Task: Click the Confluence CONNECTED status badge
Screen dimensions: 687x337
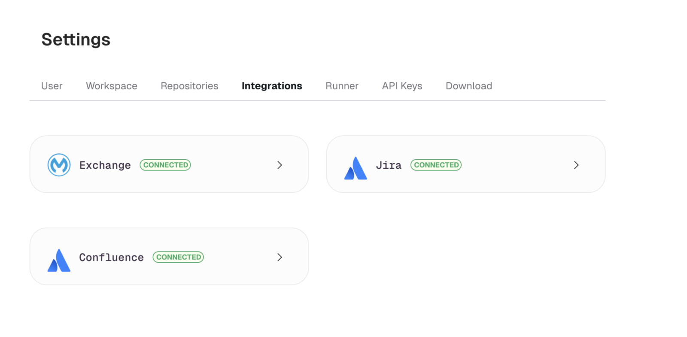Action: pyautogui.click(x=178, y=257)
